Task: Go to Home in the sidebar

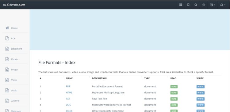Action: [14, 28]
